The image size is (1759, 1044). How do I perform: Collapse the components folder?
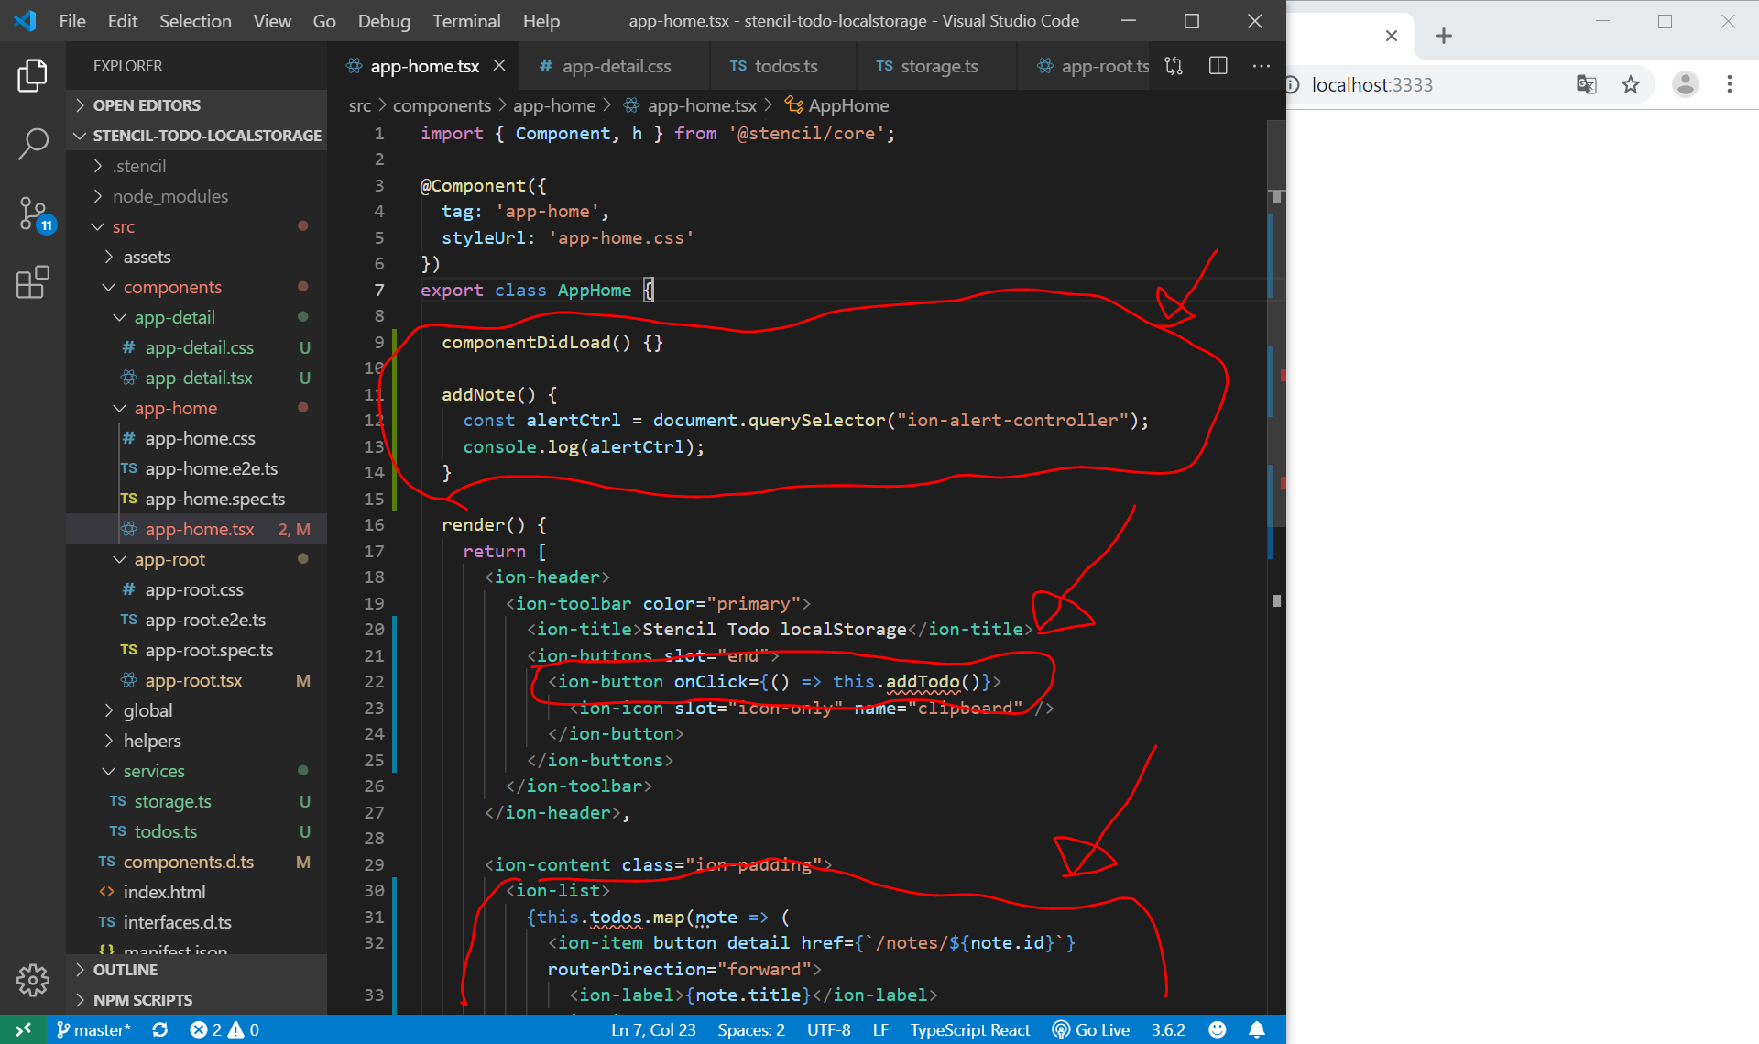tap(196, 287)
